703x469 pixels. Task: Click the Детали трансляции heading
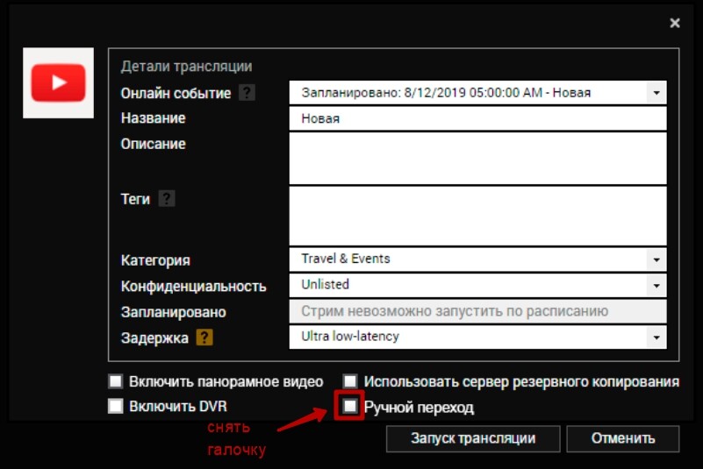[187, 67]
